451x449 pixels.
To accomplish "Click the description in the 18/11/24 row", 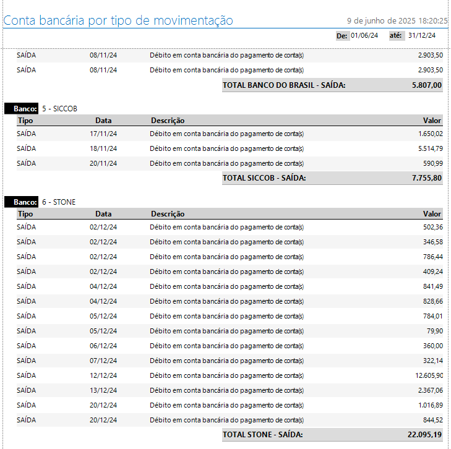I will pos(226,148).
